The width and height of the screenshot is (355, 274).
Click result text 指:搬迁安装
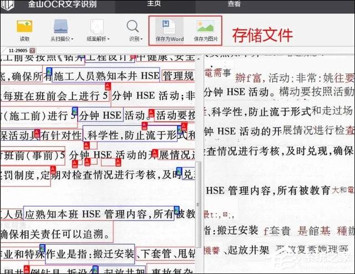[231, 230]
